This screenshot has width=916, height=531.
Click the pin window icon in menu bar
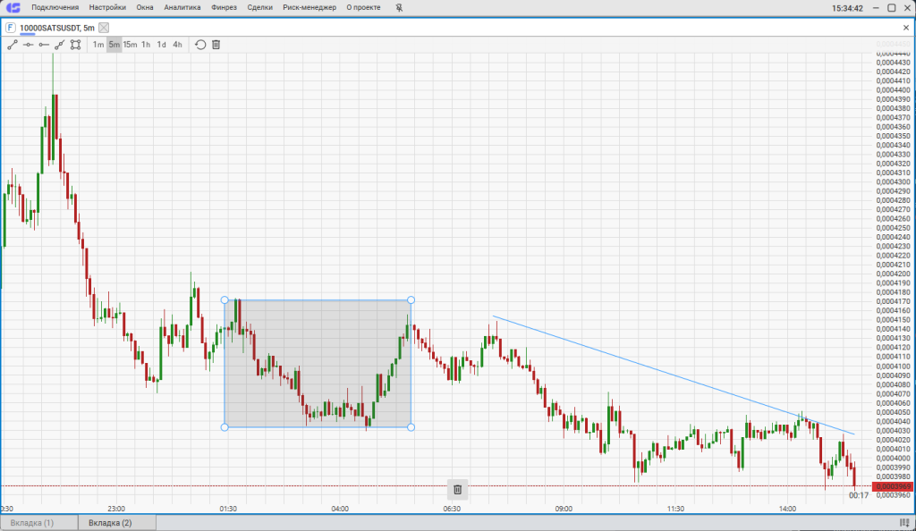(x=399, y=7)
